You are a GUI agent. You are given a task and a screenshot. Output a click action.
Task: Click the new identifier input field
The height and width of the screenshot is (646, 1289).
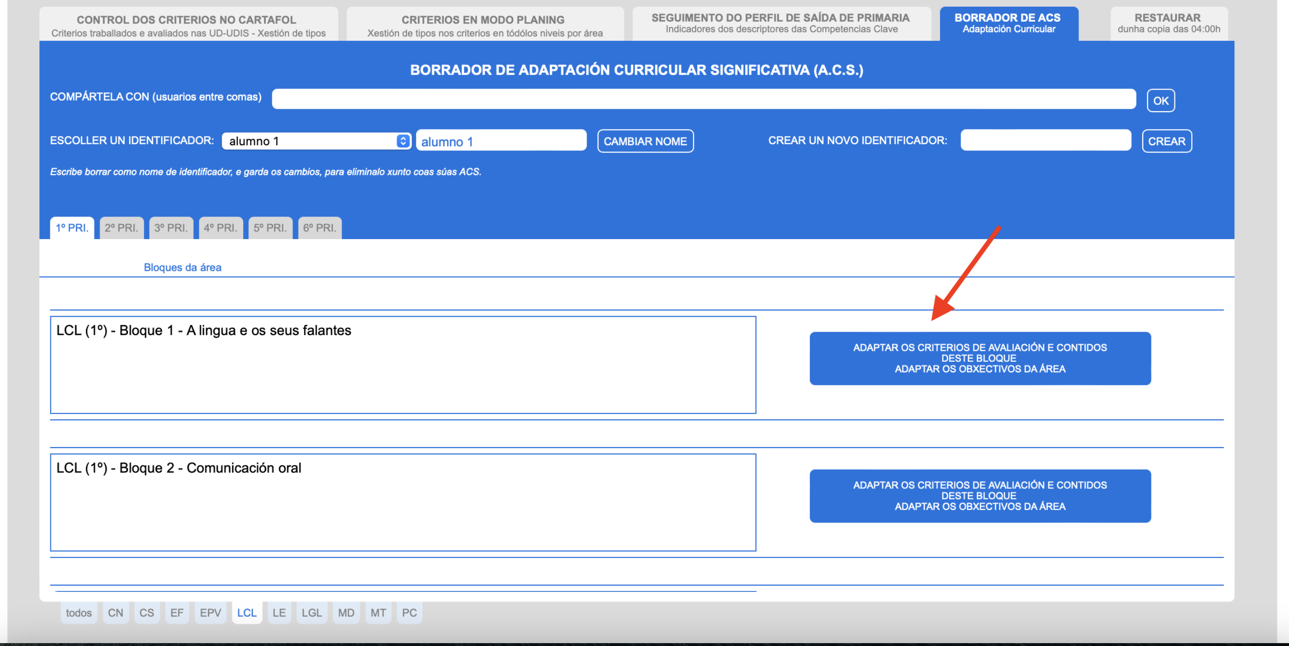[x=1045, y=140]
